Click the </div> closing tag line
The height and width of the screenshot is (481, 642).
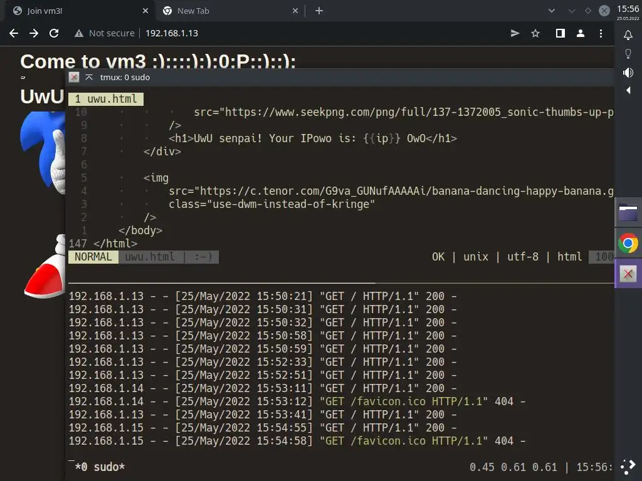tap(162, 152)
